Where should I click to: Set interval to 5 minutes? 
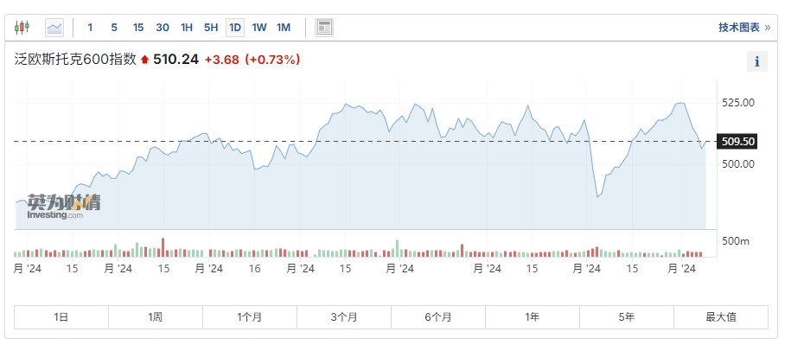coord(114,28)
